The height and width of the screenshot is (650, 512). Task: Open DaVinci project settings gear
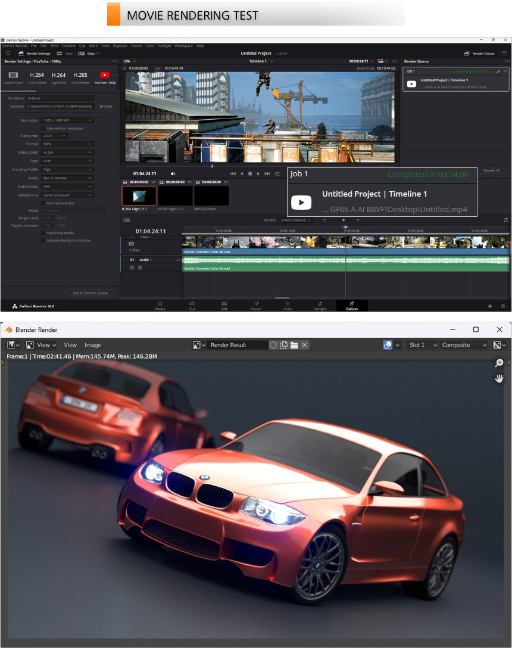click(x=503, y=306)
